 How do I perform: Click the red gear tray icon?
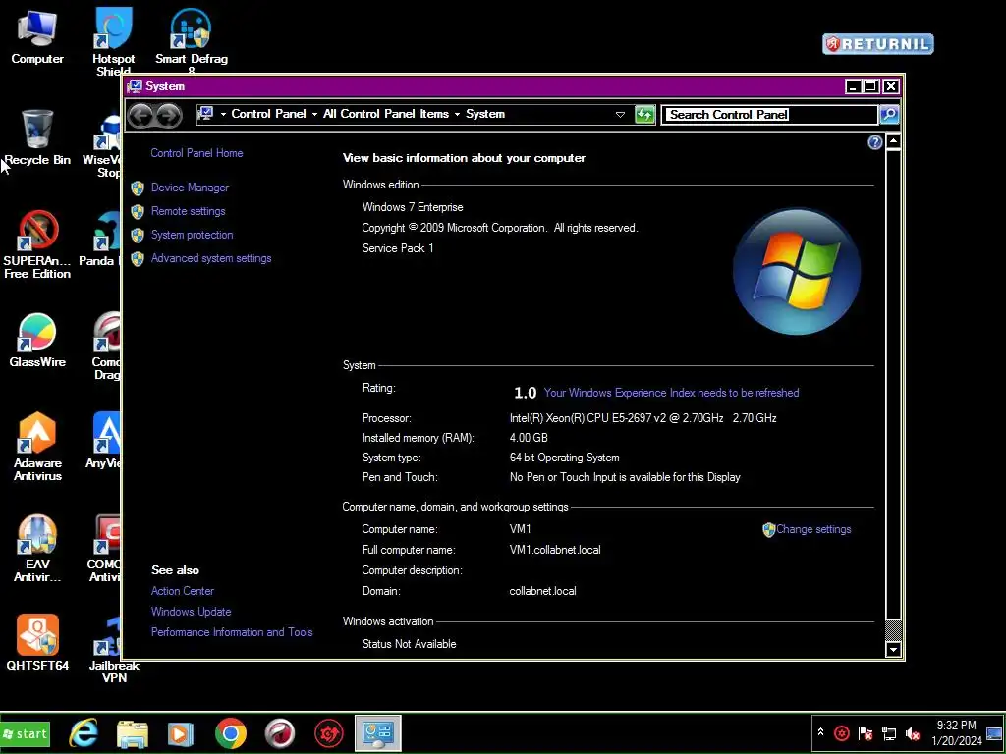(842, 733)
